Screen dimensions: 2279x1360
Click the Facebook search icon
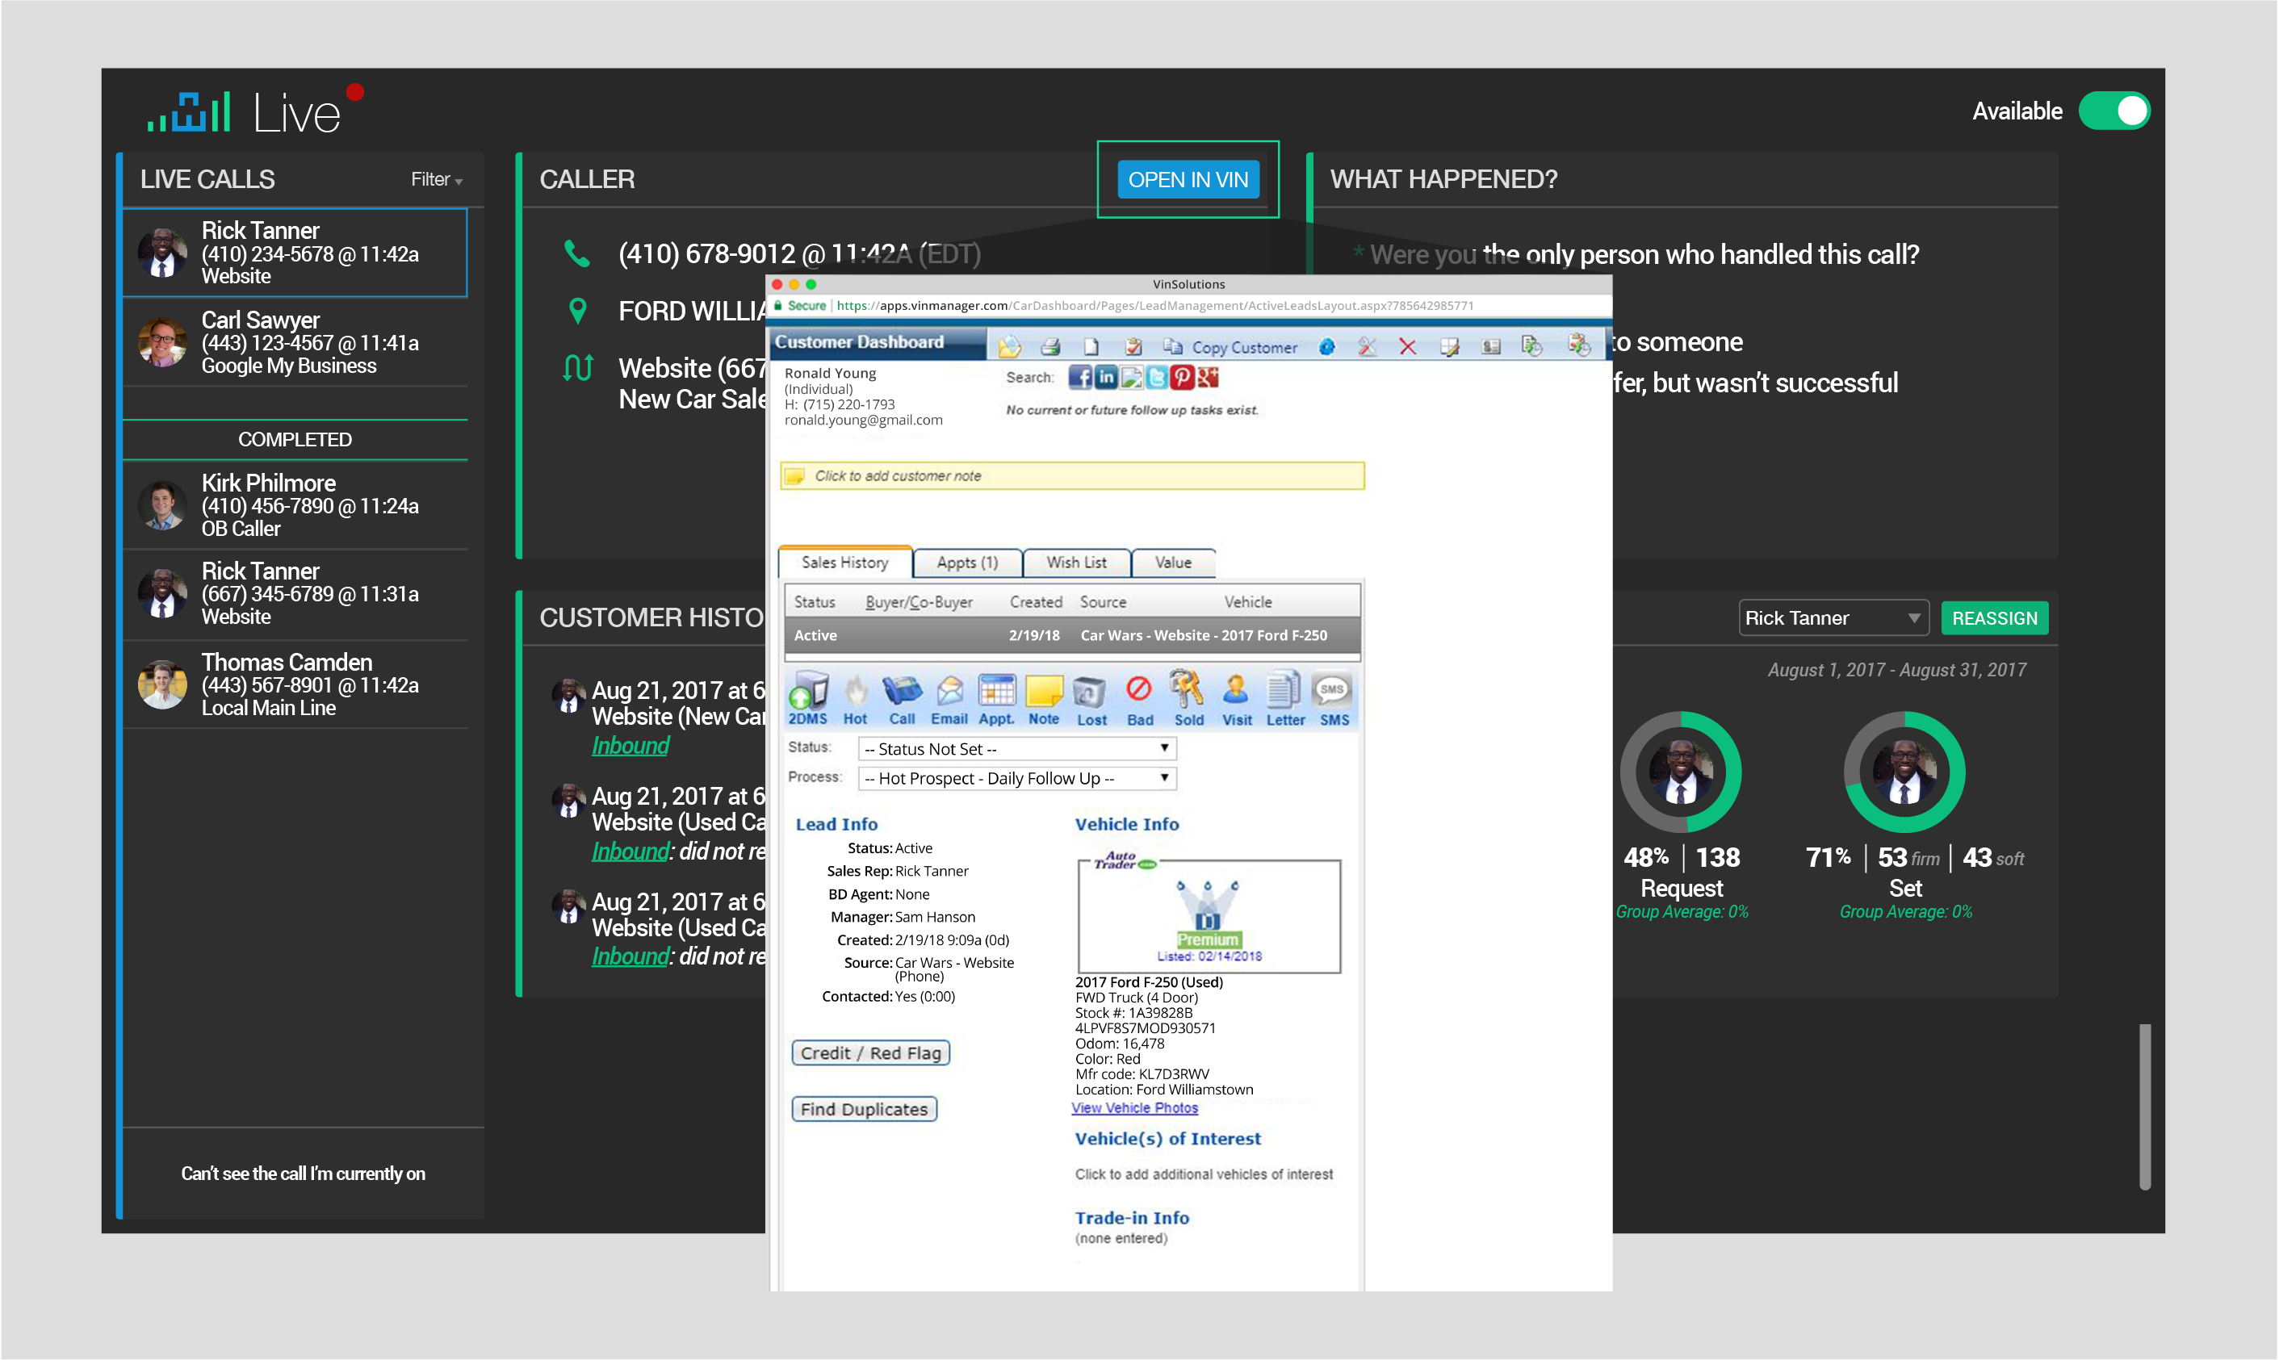click(1080, 378)
